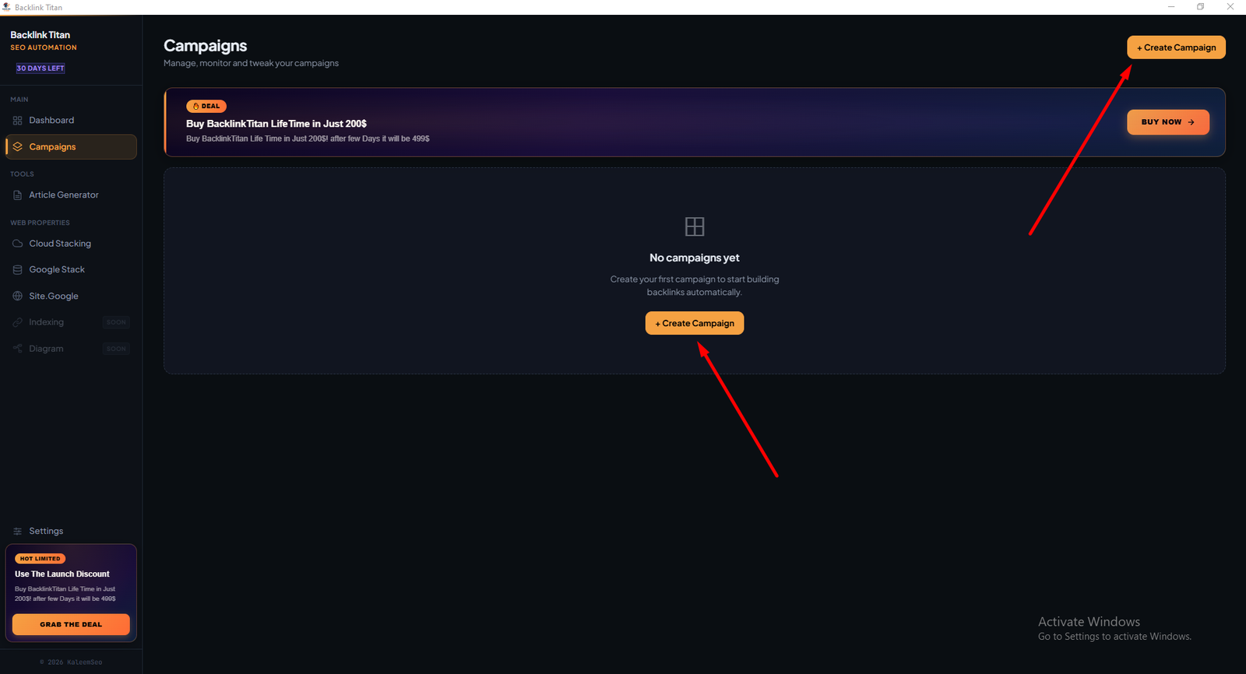Click the 'Backlink Titan' sidebar logo text
The width and height of the screenshot is (1246, 674).
click(x=40, y=35)
